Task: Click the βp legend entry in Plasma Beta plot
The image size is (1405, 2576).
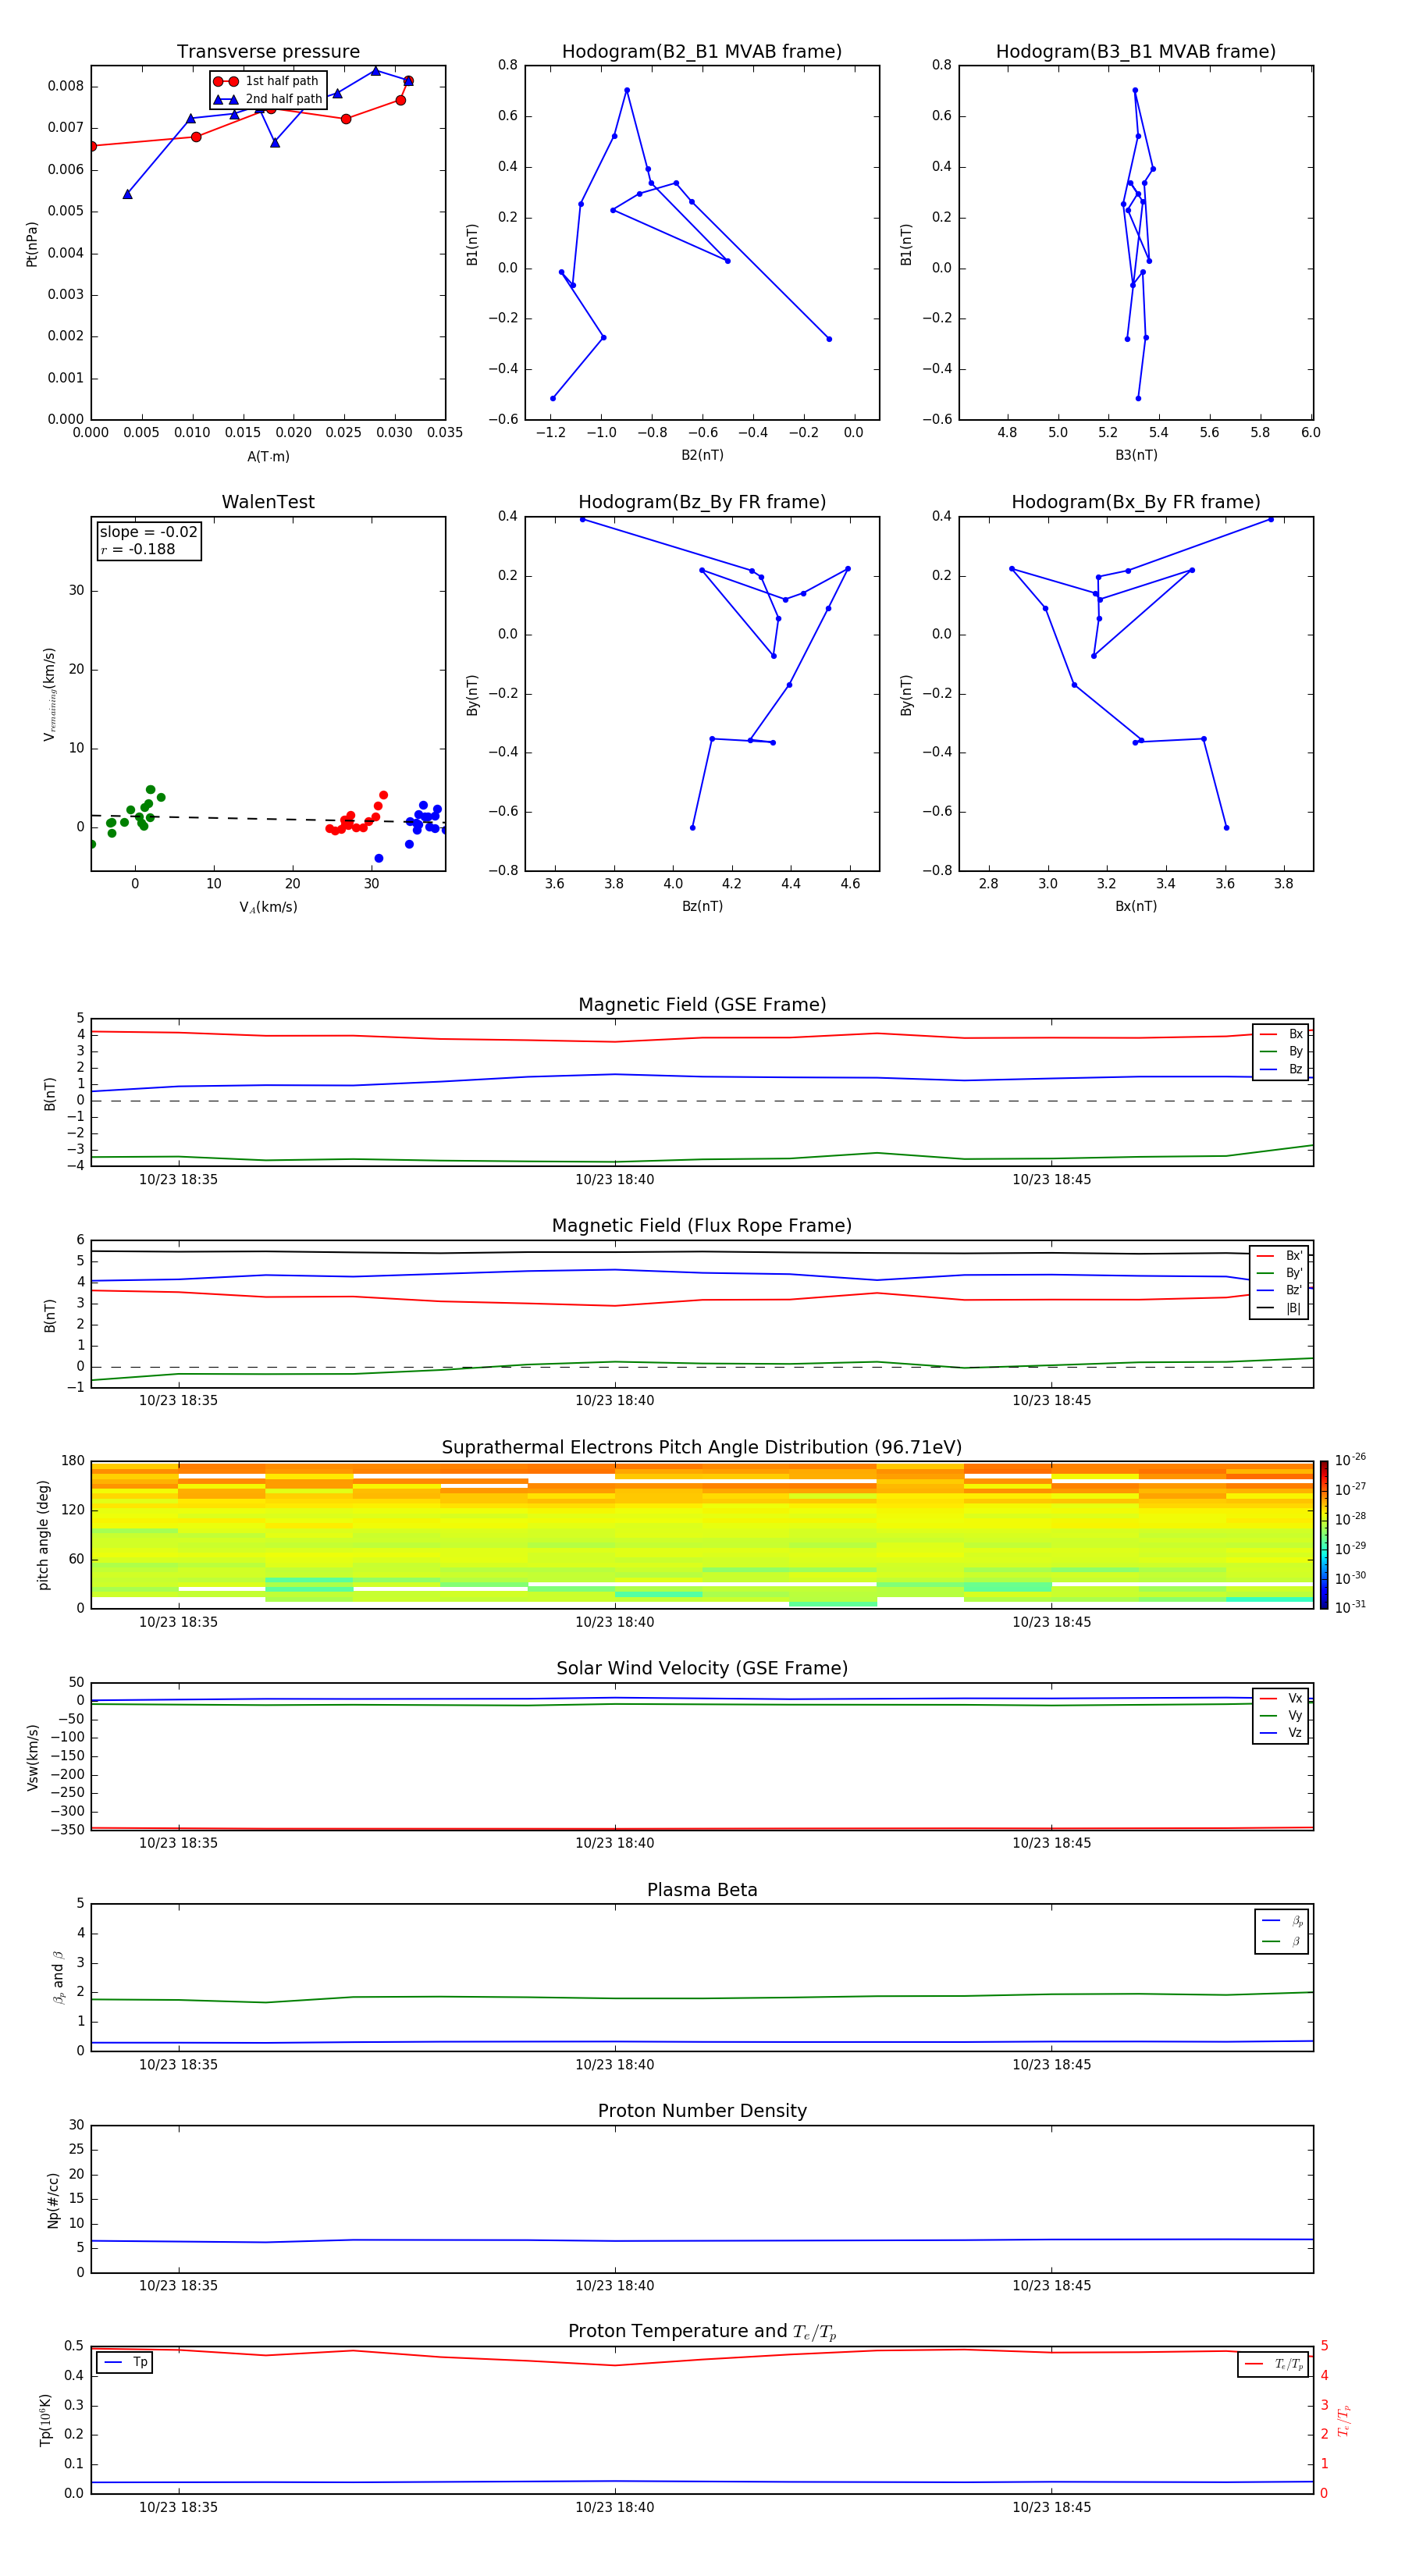Action: point(1282,1920)
